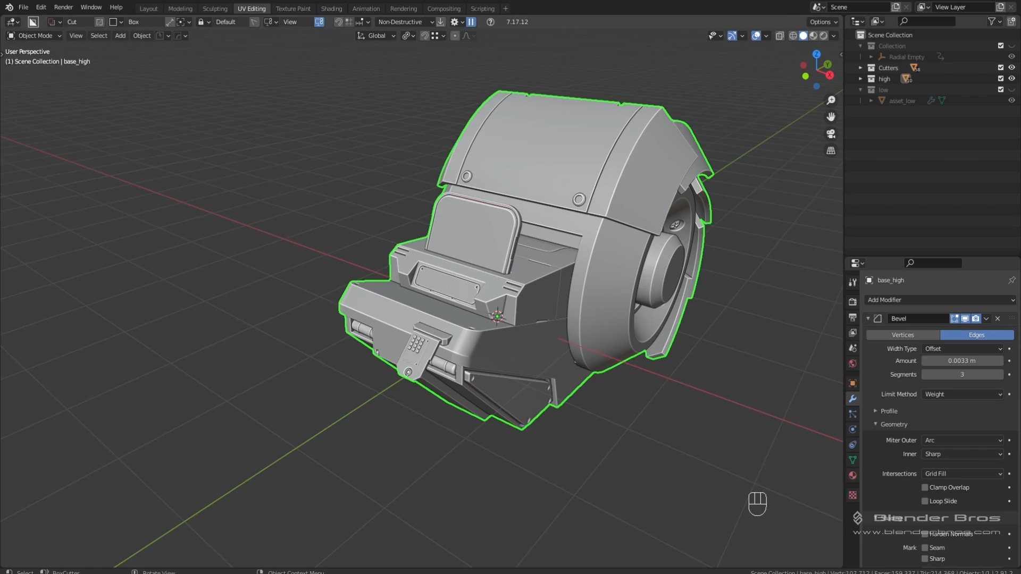This screenshot has height=574, width=1021.
Task: Expand the Profile section
Action: pyautogui.click(x=888, y=411)
